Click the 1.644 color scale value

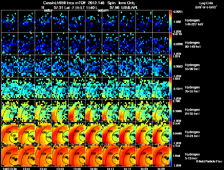click(x=176, y=79)
